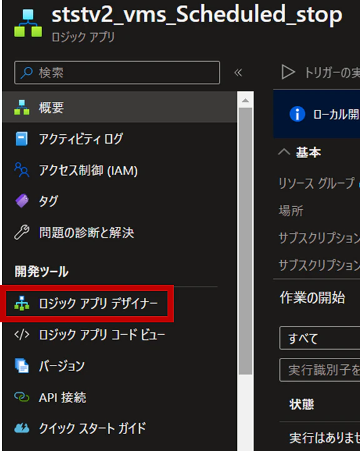
Task: Click the blue info icon in banner
Action: (297, 114)
